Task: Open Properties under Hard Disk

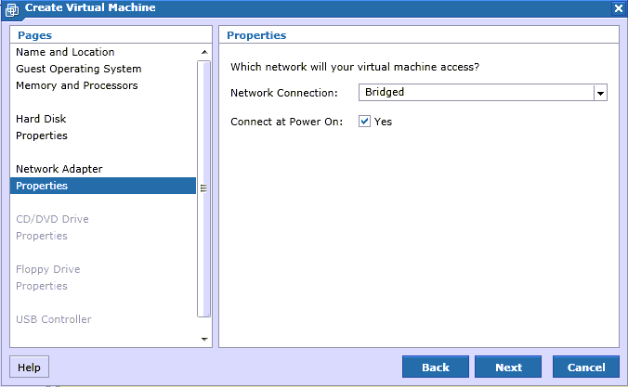Action: pos(42,135)
